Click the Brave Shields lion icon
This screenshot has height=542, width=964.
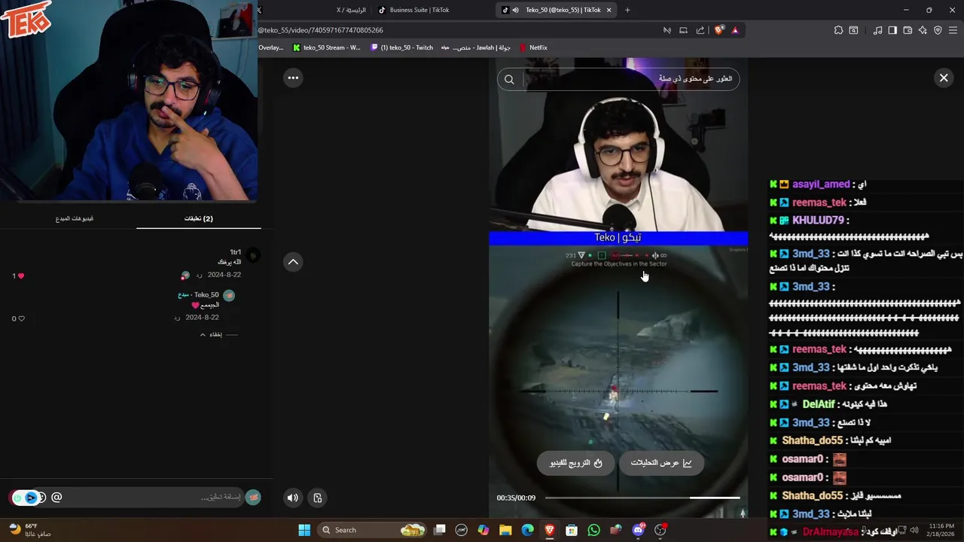719,30
